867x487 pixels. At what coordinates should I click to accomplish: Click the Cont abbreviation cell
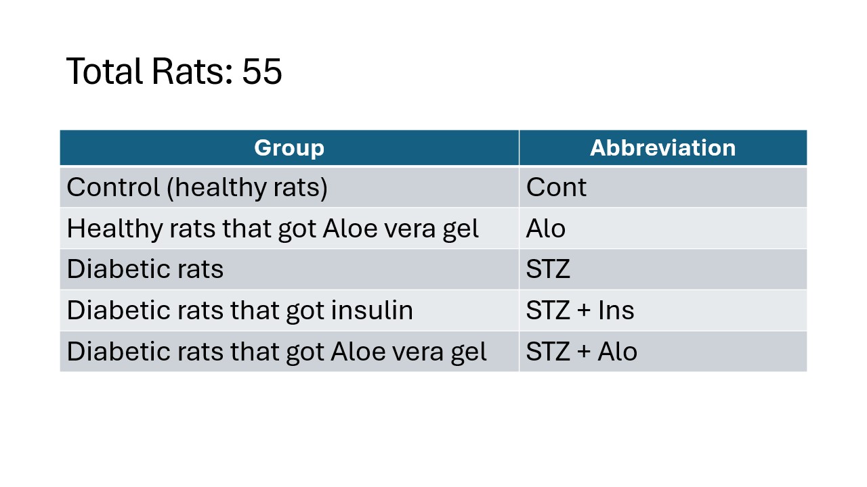click(663, 187)
